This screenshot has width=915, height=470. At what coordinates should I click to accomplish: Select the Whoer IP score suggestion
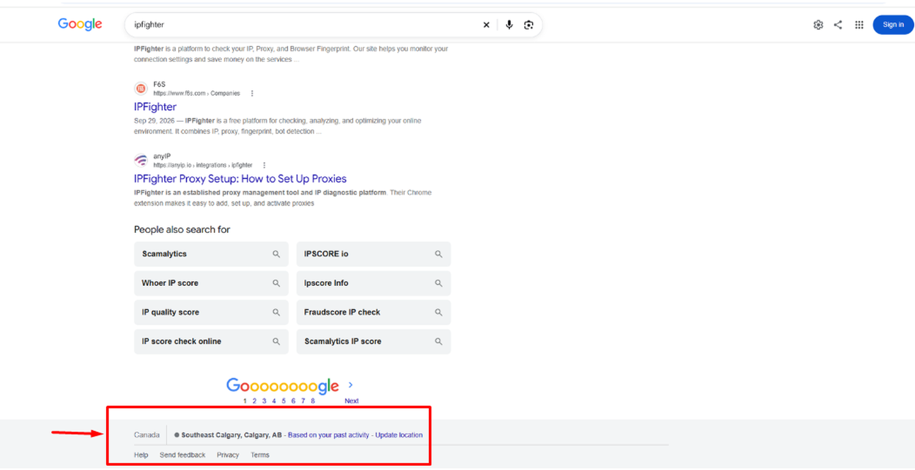(211, 283)
